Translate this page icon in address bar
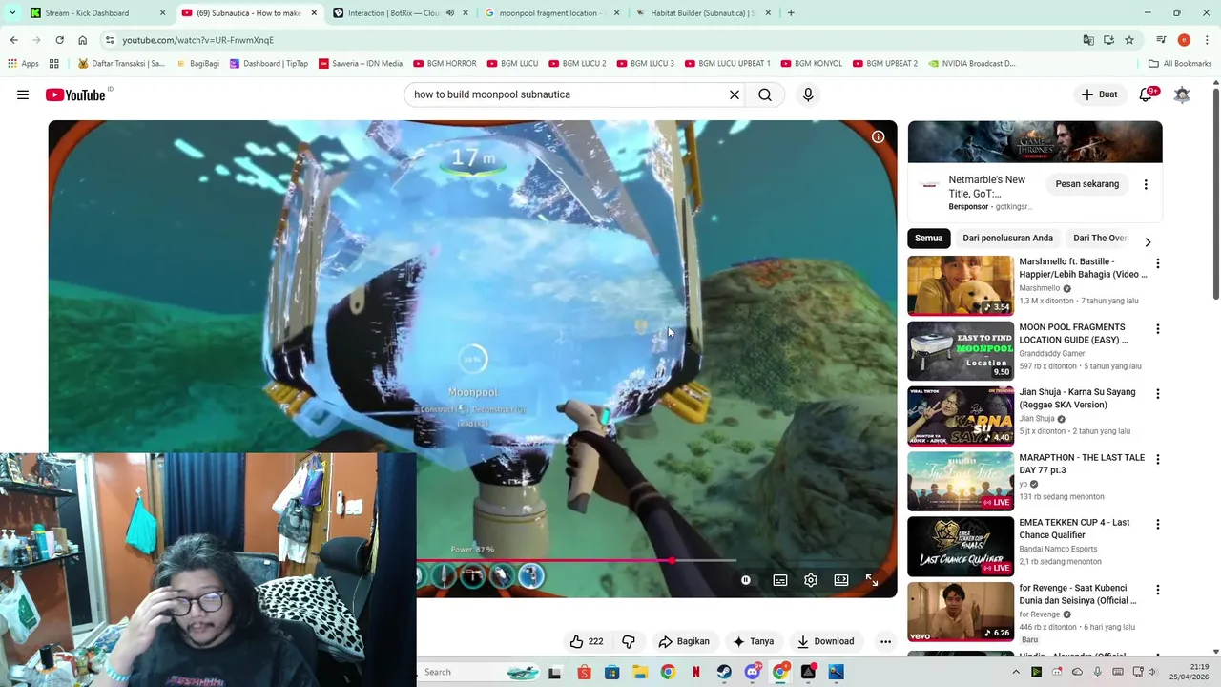The image size is (1221, 687). 1088,40
